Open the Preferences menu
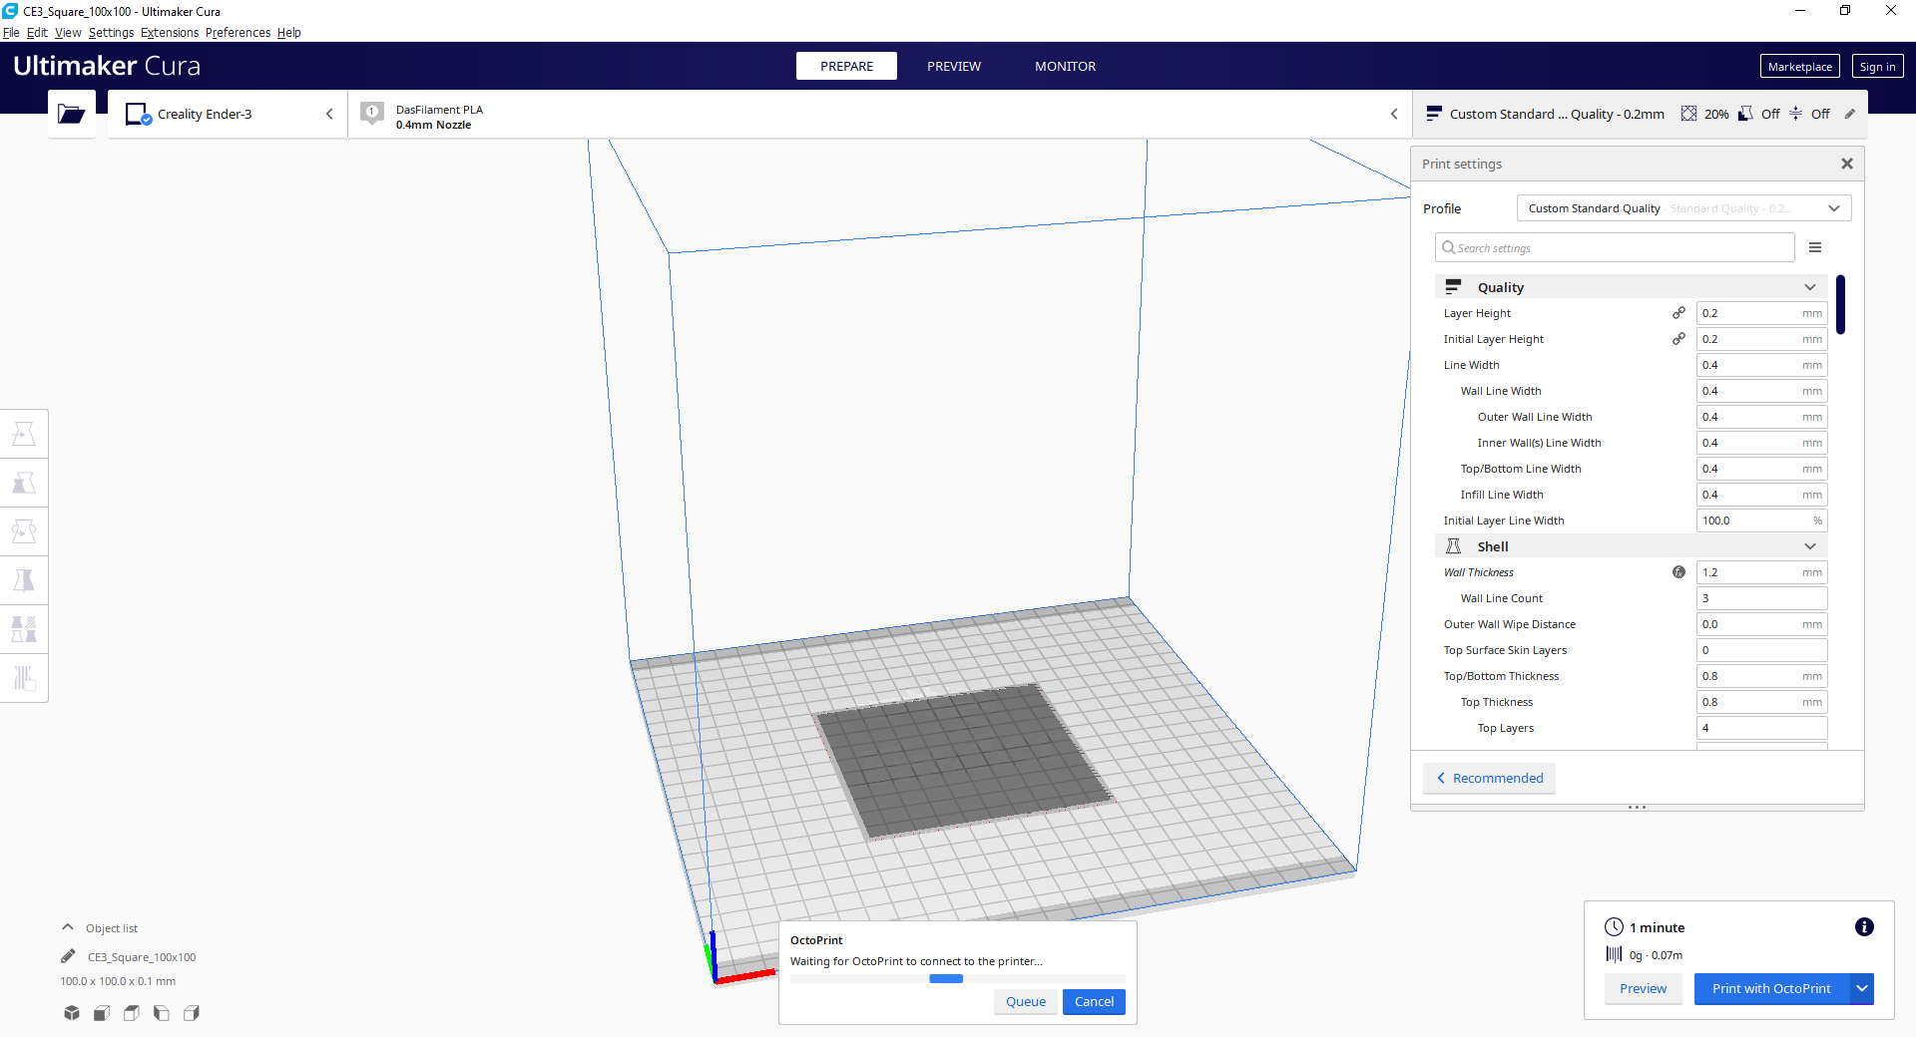The height and width of the screenshot is (1037, 1916). [x=238, y=32]
